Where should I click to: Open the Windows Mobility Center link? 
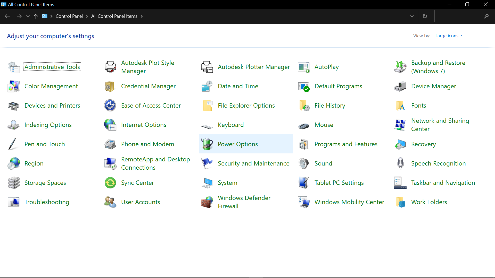coord(349,202)
